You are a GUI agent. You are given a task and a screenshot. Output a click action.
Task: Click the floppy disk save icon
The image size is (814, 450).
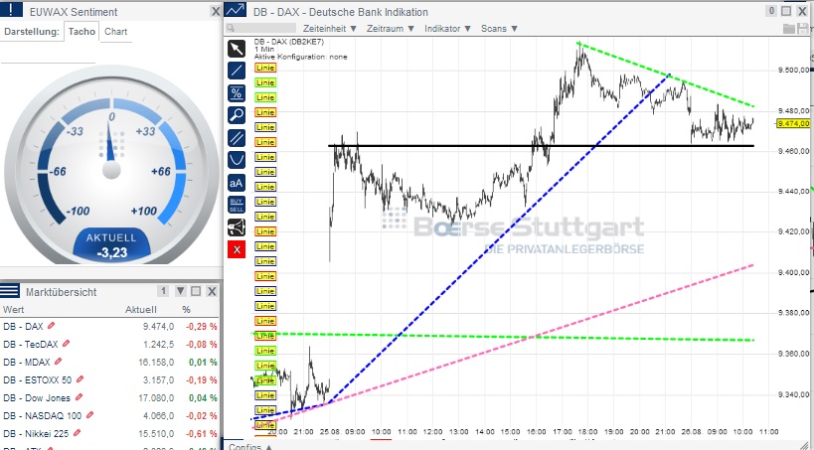pos(804,29)
